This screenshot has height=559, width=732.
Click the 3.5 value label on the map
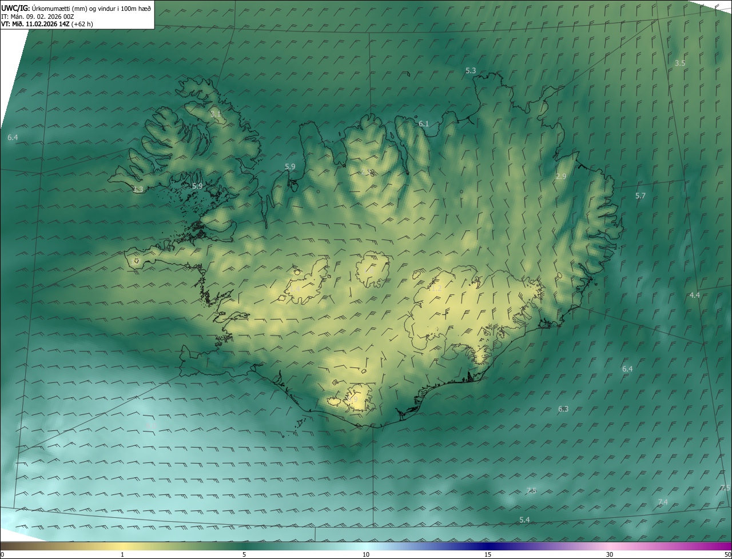[680, 63]
